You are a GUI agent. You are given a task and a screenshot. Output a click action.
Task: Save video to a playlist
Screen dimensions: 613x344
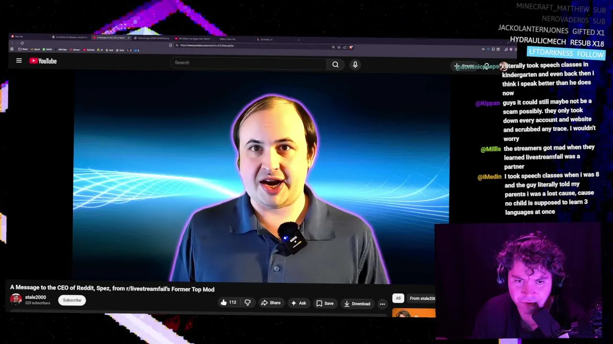(x=325, y=303)
